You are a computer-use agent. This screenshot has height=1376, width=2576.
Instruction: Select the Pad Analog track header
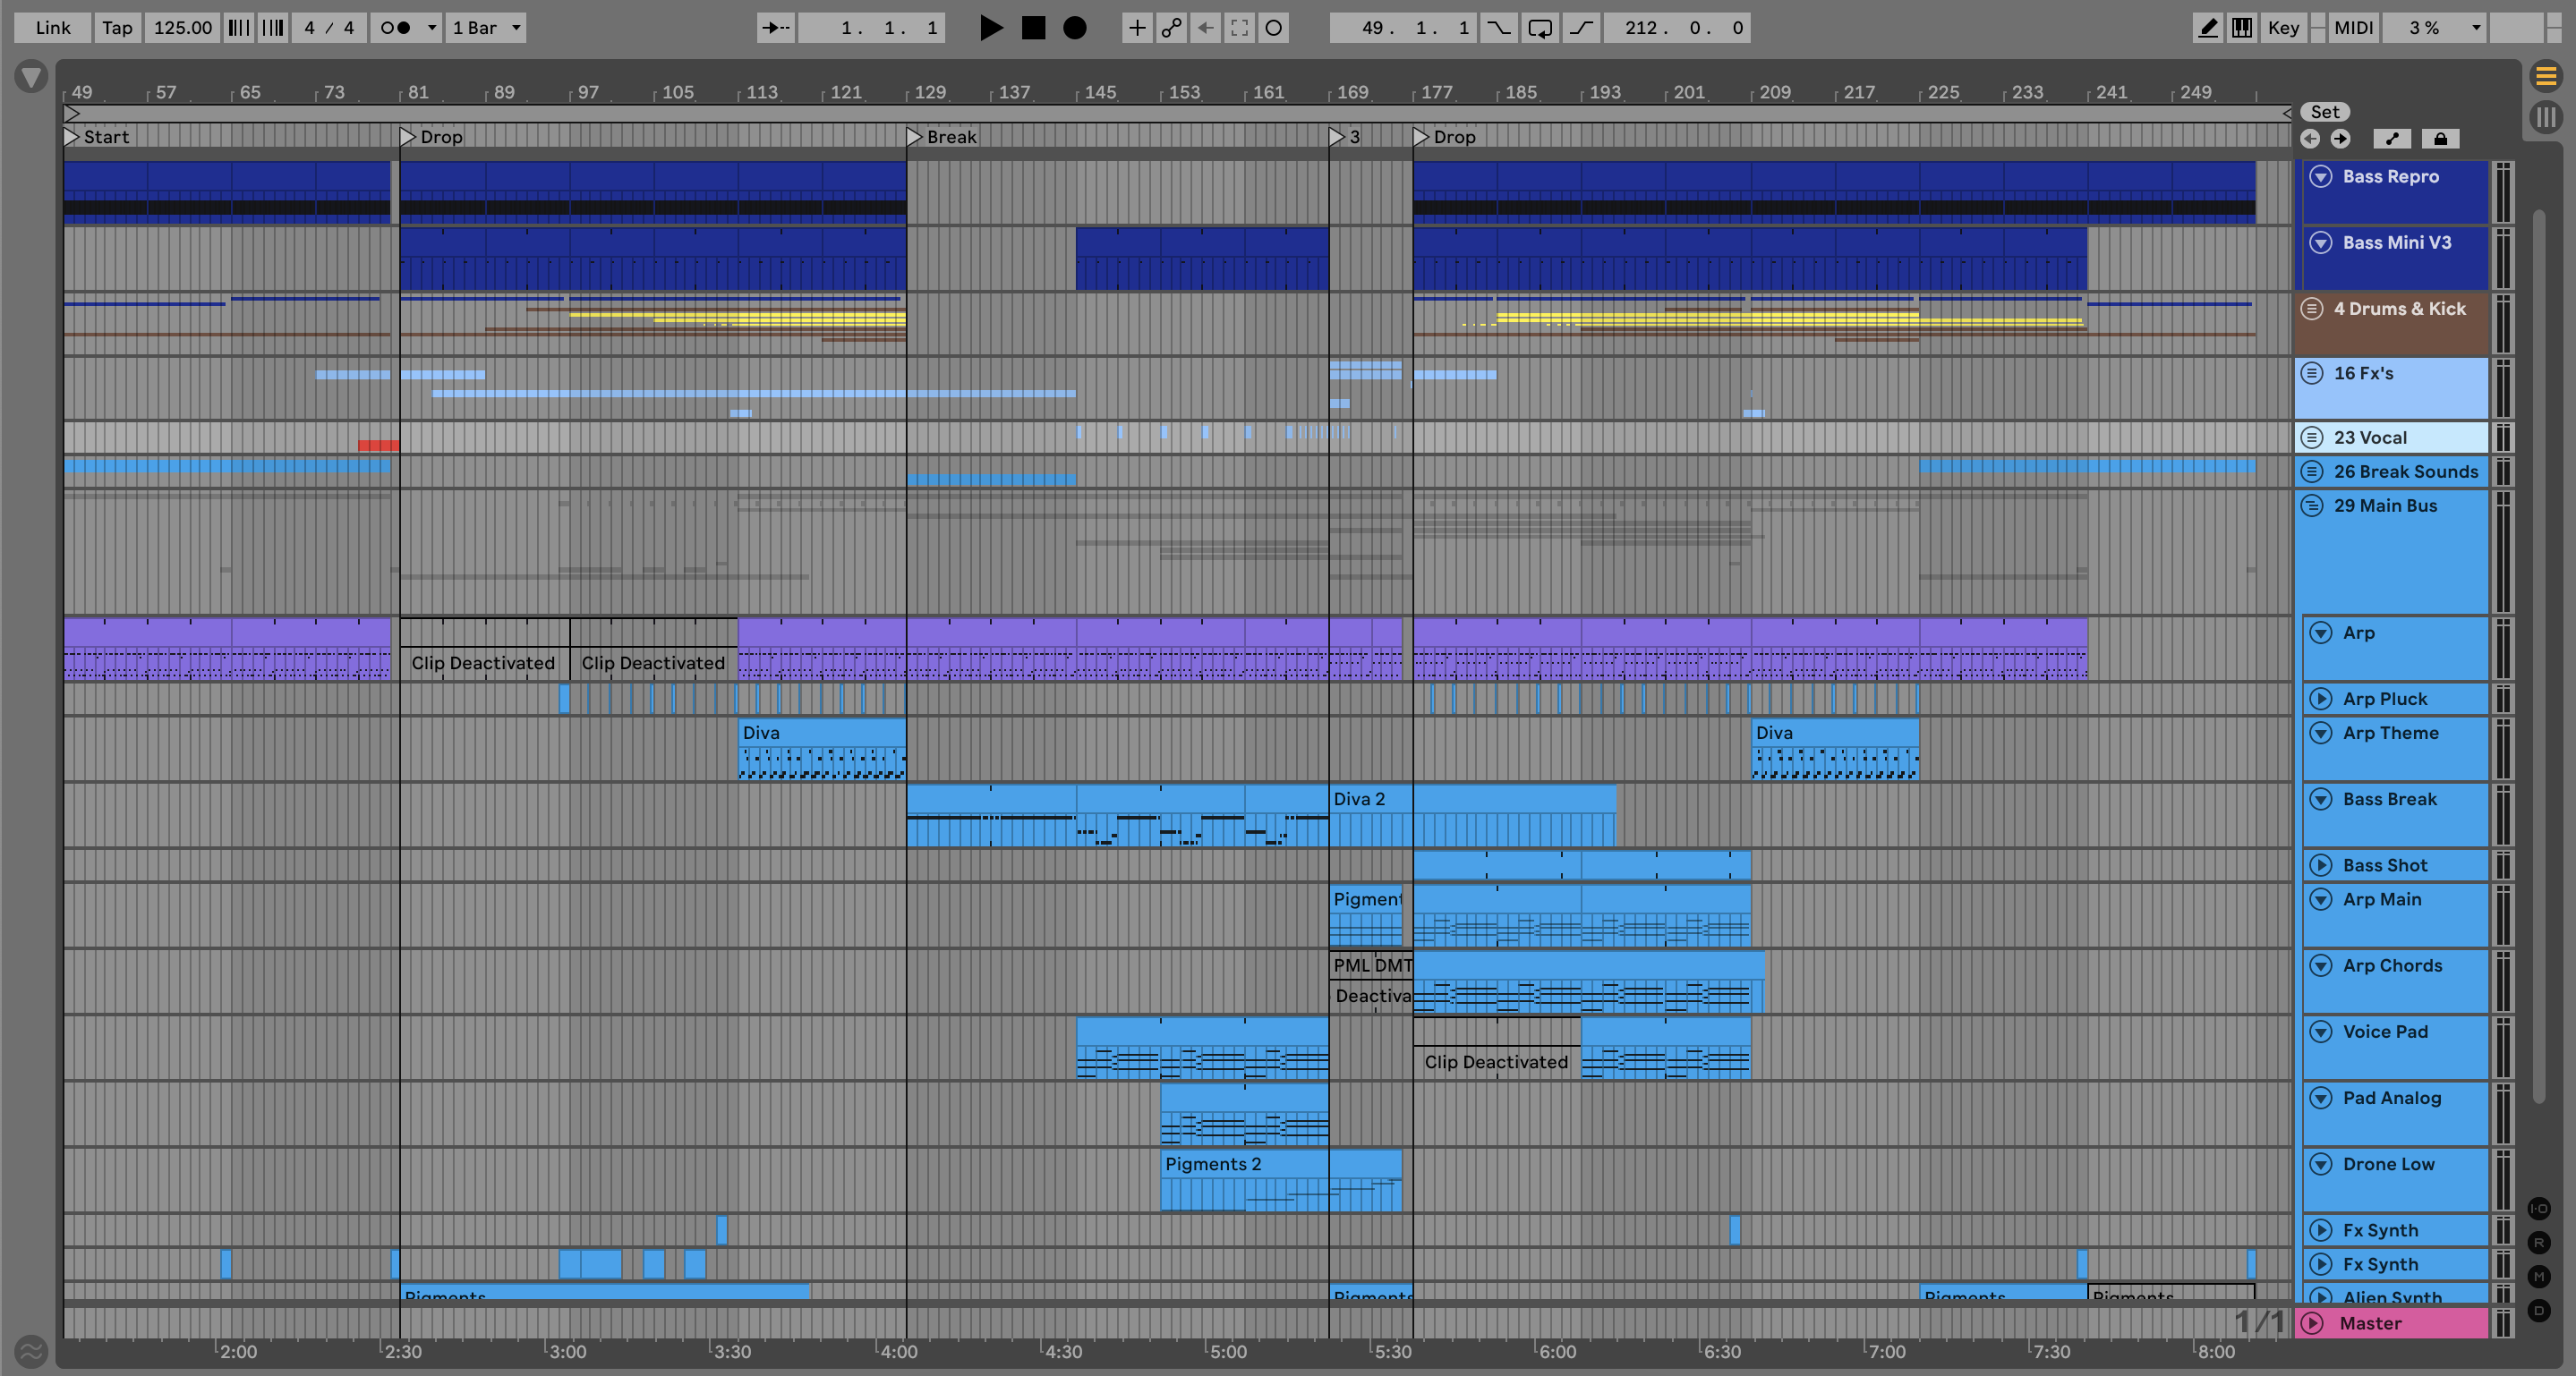2395,1113
